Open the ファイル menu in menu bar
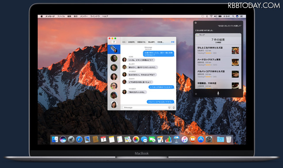This screenshot has width=283, height=168. coord(61,16)
